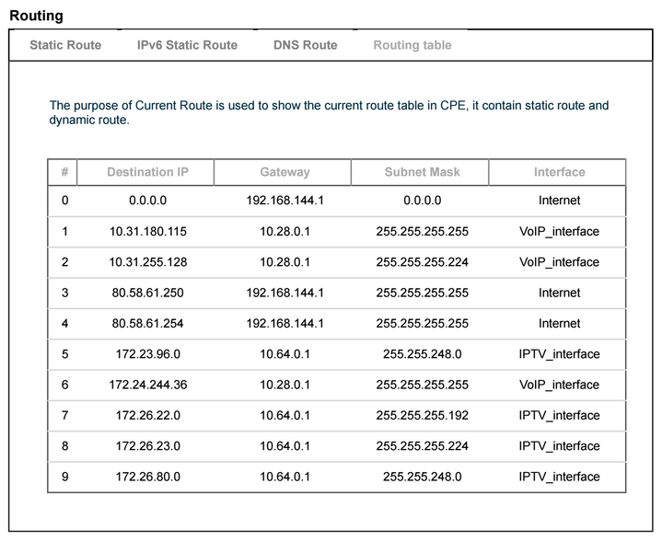Click the Routing page heading
This screenshot has width=662, height=541.
[x=36, y=16]
